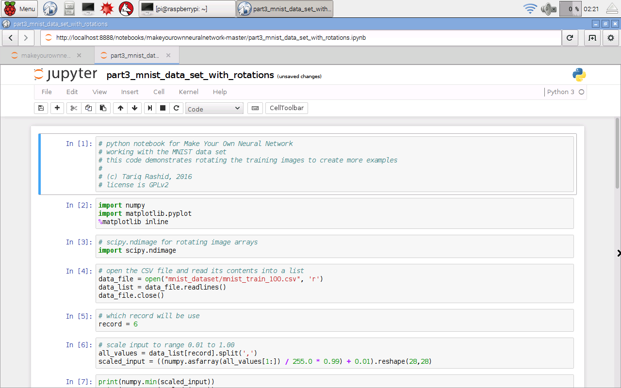This screenshot has height=388, width=621.
Task: Open the Kernel menu
Action: pos(189,92)
